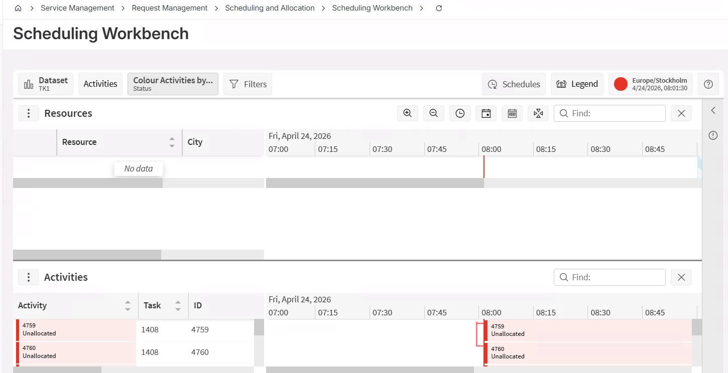Click the exclamation alert icon in side panel
This screenshot has width=728, height=373.
pyautogui.click(x=713, y=135)
